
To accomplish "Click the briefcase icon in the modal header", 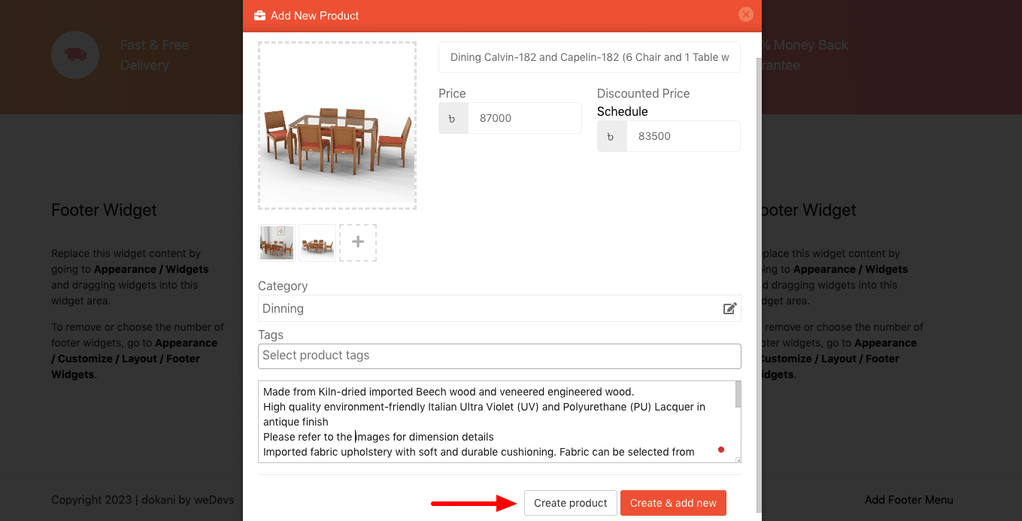I will pyautogui.click(x=259, y=14).
